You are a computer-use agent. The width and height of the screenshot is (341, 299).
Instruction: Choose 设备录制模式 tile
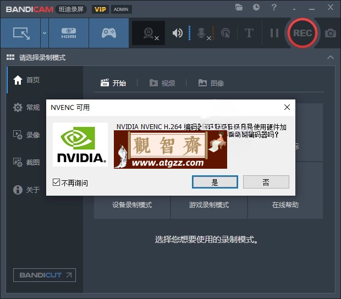click(x=132, y=204)
